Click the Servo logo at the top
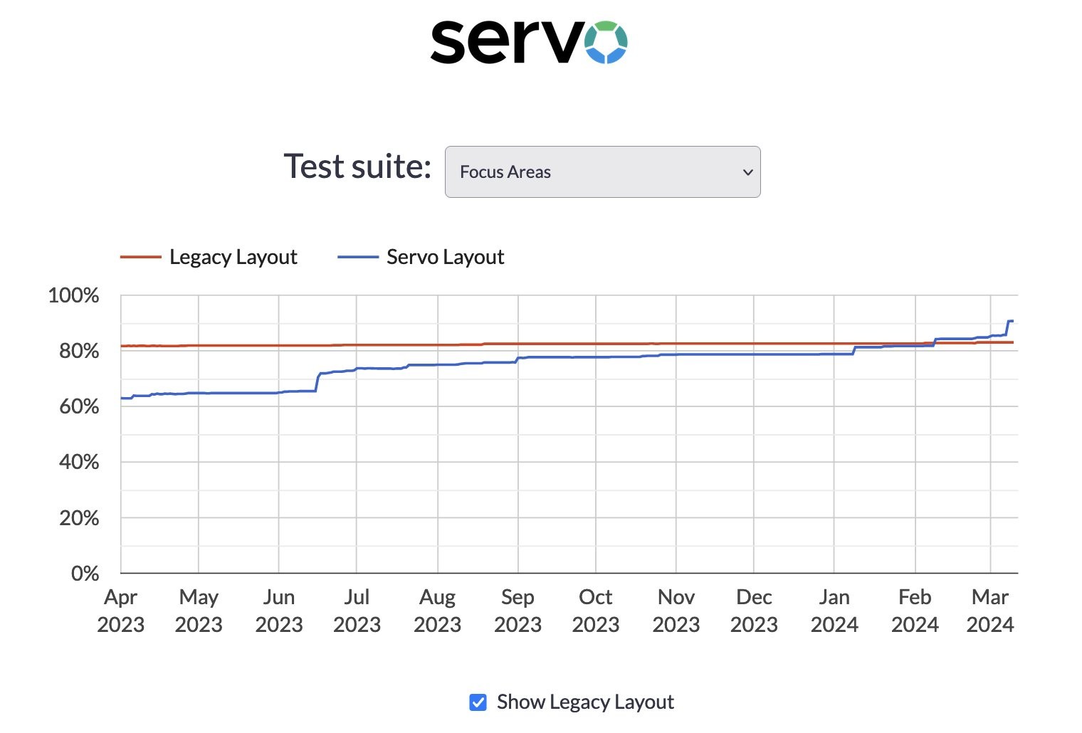Viewport: 1082px width, 733px height. tap(528, 42)
